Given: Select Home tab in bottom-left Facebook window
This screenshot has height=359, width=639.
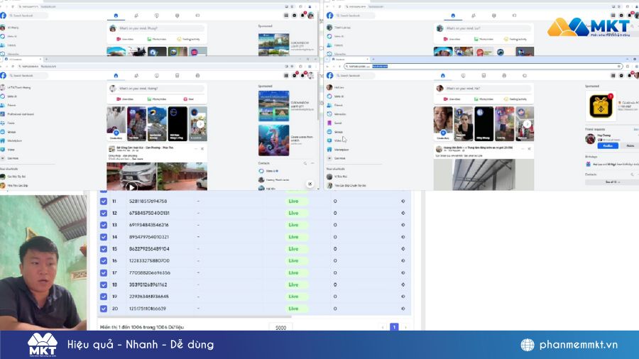Looking at the screenshot, I should [116, 75].
